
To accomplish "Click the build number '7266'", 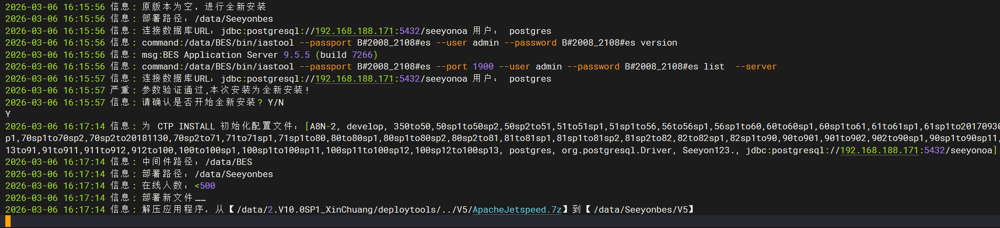I will point(362,55).
